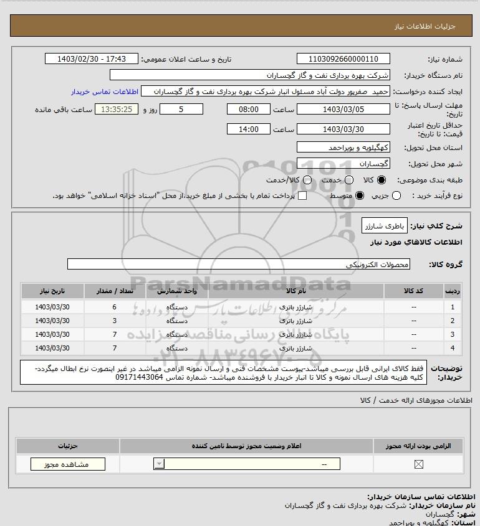The height and width of the screenshot is (526, 480).
Task: Click the جزئیات column header in permits table
Action: pyautogui.click(x=68, y=446)
